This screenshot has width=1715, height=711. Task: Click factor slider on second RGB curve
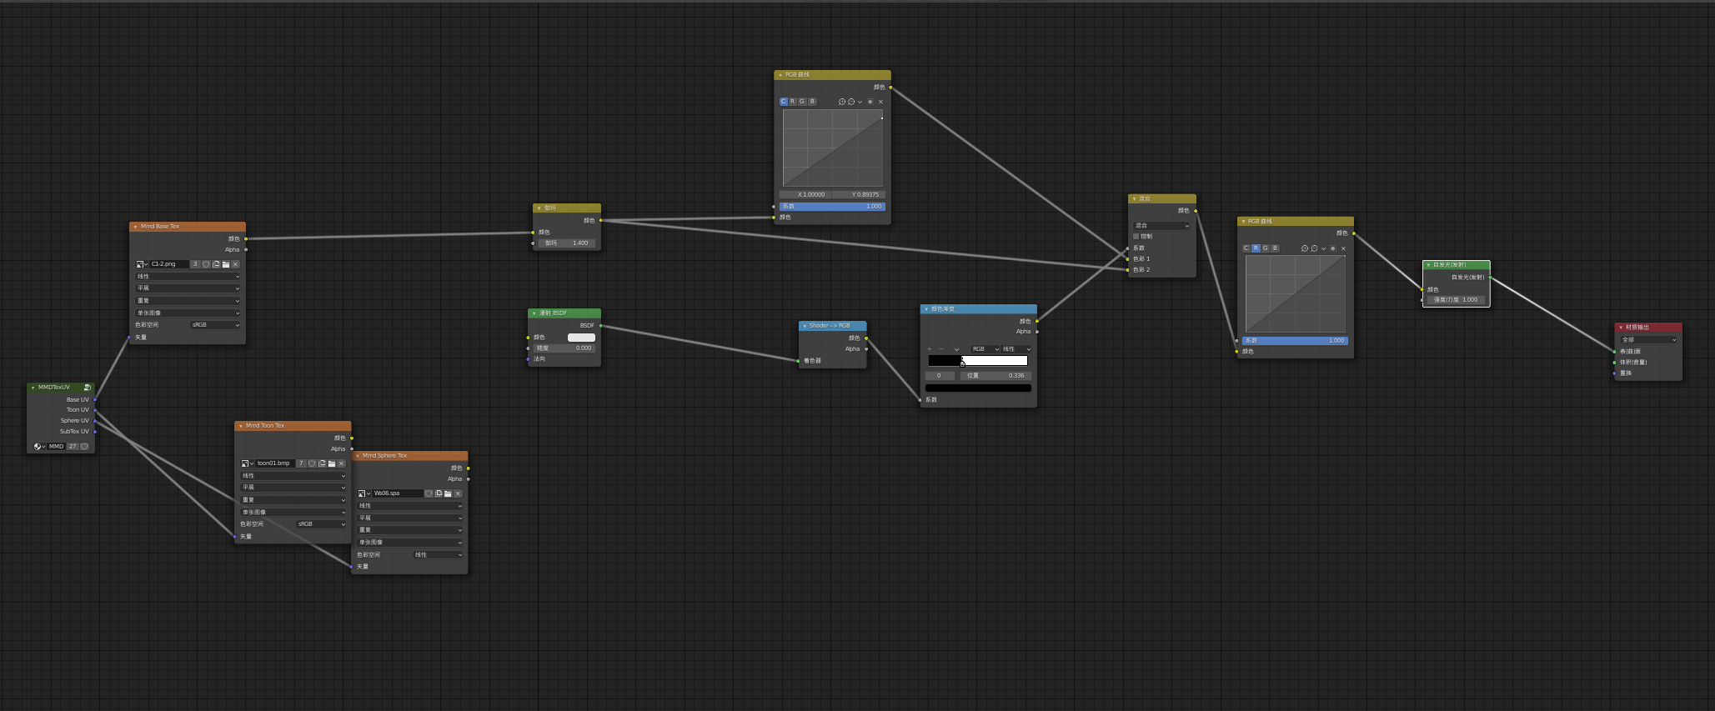1295,341
